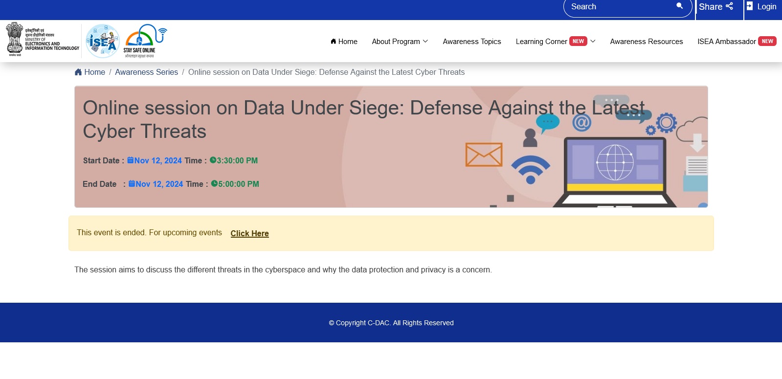Screen dimensions: 782x379
Task: Go to Awareness Series breadcrumb link
Action: 146,72
